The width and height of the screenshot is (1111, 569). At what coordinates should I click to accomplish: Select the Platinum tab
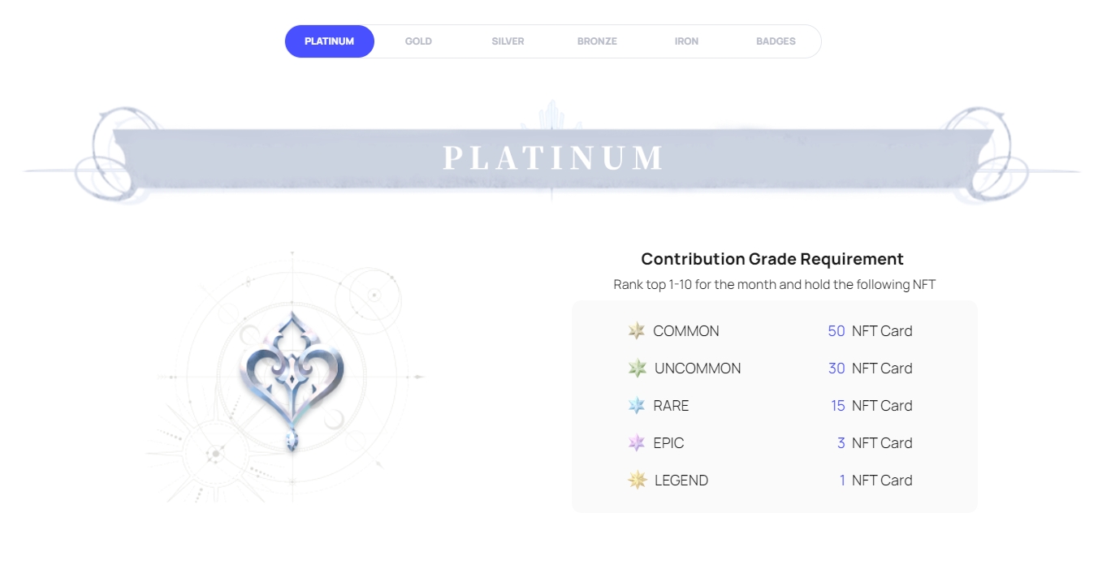(x=329, y=41)
